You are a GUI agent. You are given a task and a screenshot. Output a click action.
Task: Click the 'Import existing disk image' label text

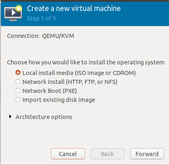tap(59, 100)
